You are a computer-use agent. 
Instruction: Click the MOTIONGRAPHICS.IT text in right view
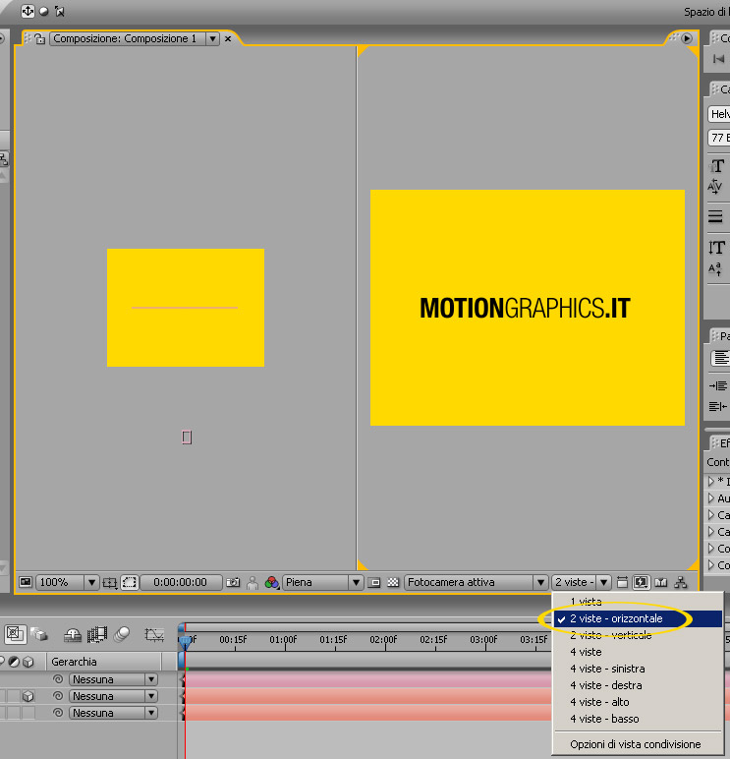(x=525, y=308)
